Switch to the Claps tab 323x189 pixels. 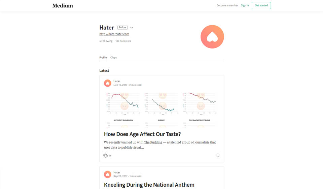[x=113, y=58]
